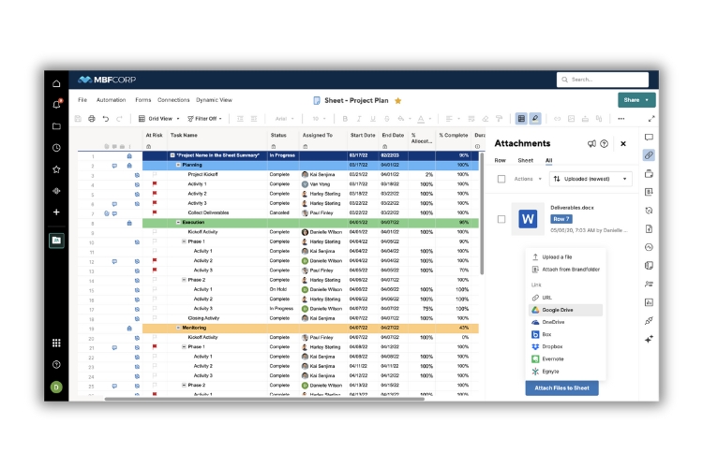Click the plus Create New icon in sidebar
This screenshot has width=703, height=468.
tap(56, 212)
